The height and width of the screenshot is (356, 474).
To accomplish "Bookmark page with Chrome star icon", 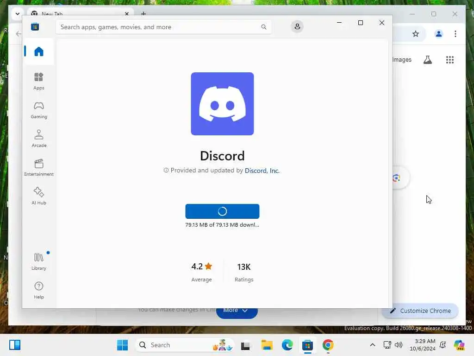I will (x=416, y=33).
